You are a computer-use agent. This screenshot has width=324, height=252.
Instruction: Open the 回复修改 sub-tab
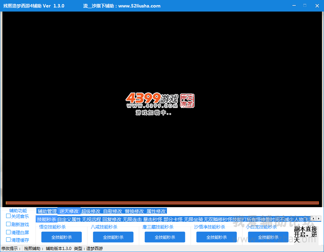112,219
